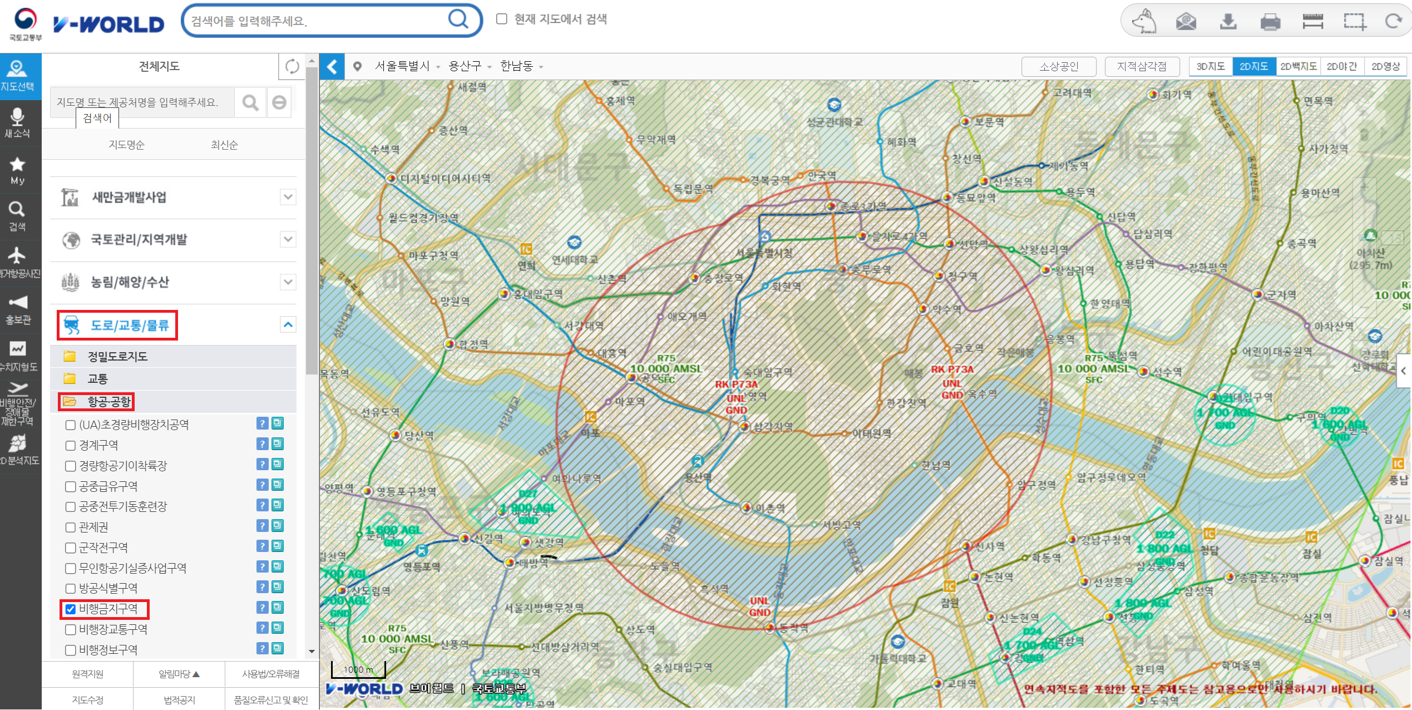Click the 소상공인 button
This screenshot has width=1412, height=710.
point(1058,67)
